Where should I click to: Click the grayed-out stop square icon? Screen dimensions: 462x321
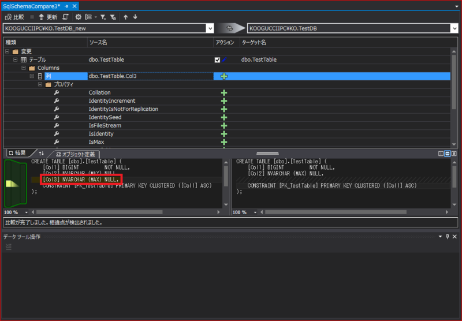tap(32, 17)
